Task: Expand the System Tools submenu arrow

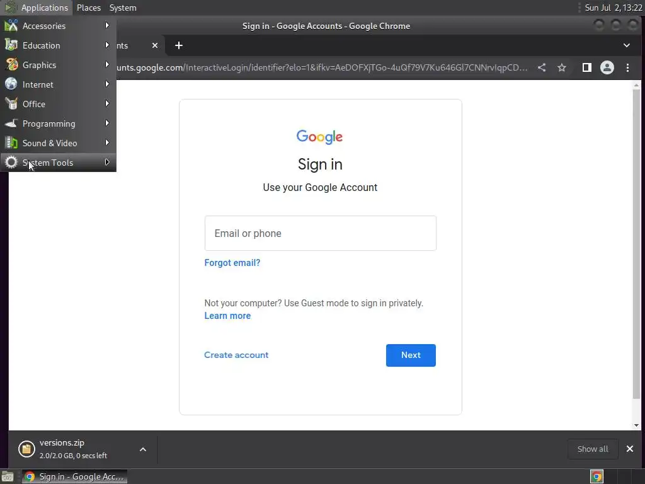Action: pyautogui.click(x=107, y=162)
